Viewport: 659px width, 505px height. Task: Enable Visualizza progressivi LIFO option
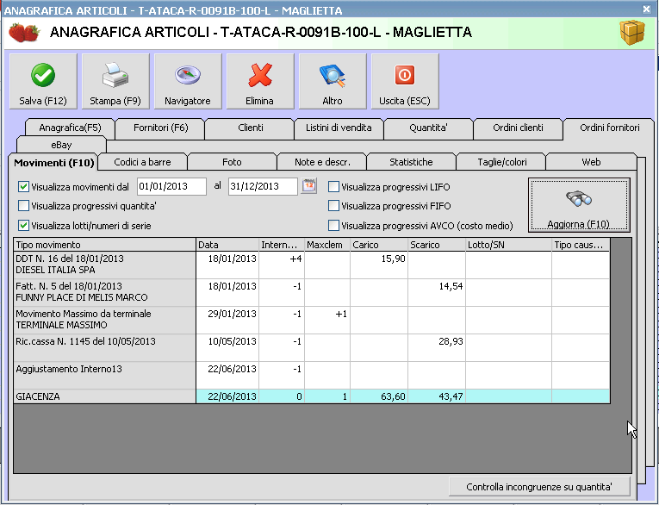pos(333,186)
